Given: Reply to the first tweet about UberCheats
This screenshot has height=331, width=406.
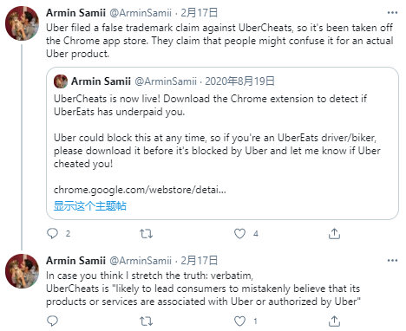Looking at the screenshot, I should [52, 233].
